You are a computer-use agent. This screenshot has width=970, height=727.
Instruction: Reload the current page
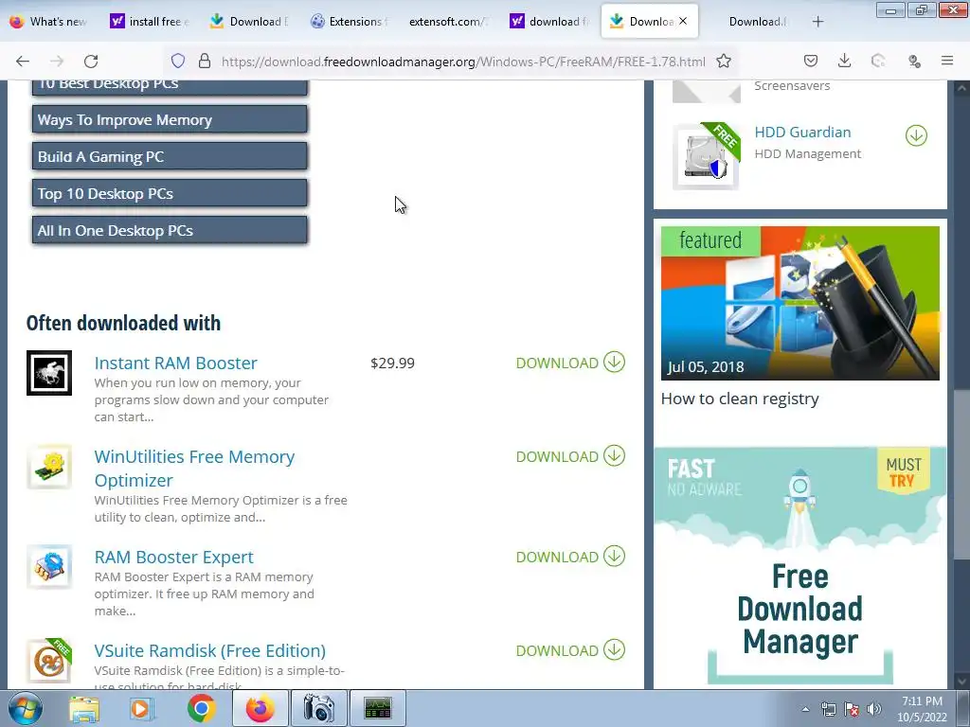coord(91,61)
